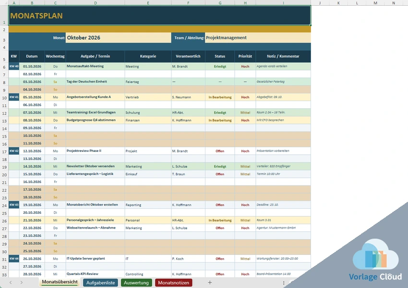Select the MONATSPLAN title cell
The height and width of the screenshot is (288, 408).
[x=159, y=16]
